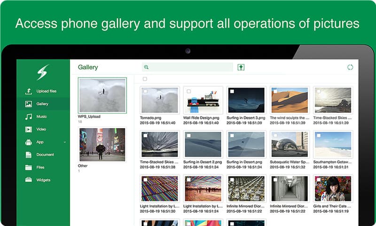Click the Music note icon

pyautogui.click(x=29, y=117)
